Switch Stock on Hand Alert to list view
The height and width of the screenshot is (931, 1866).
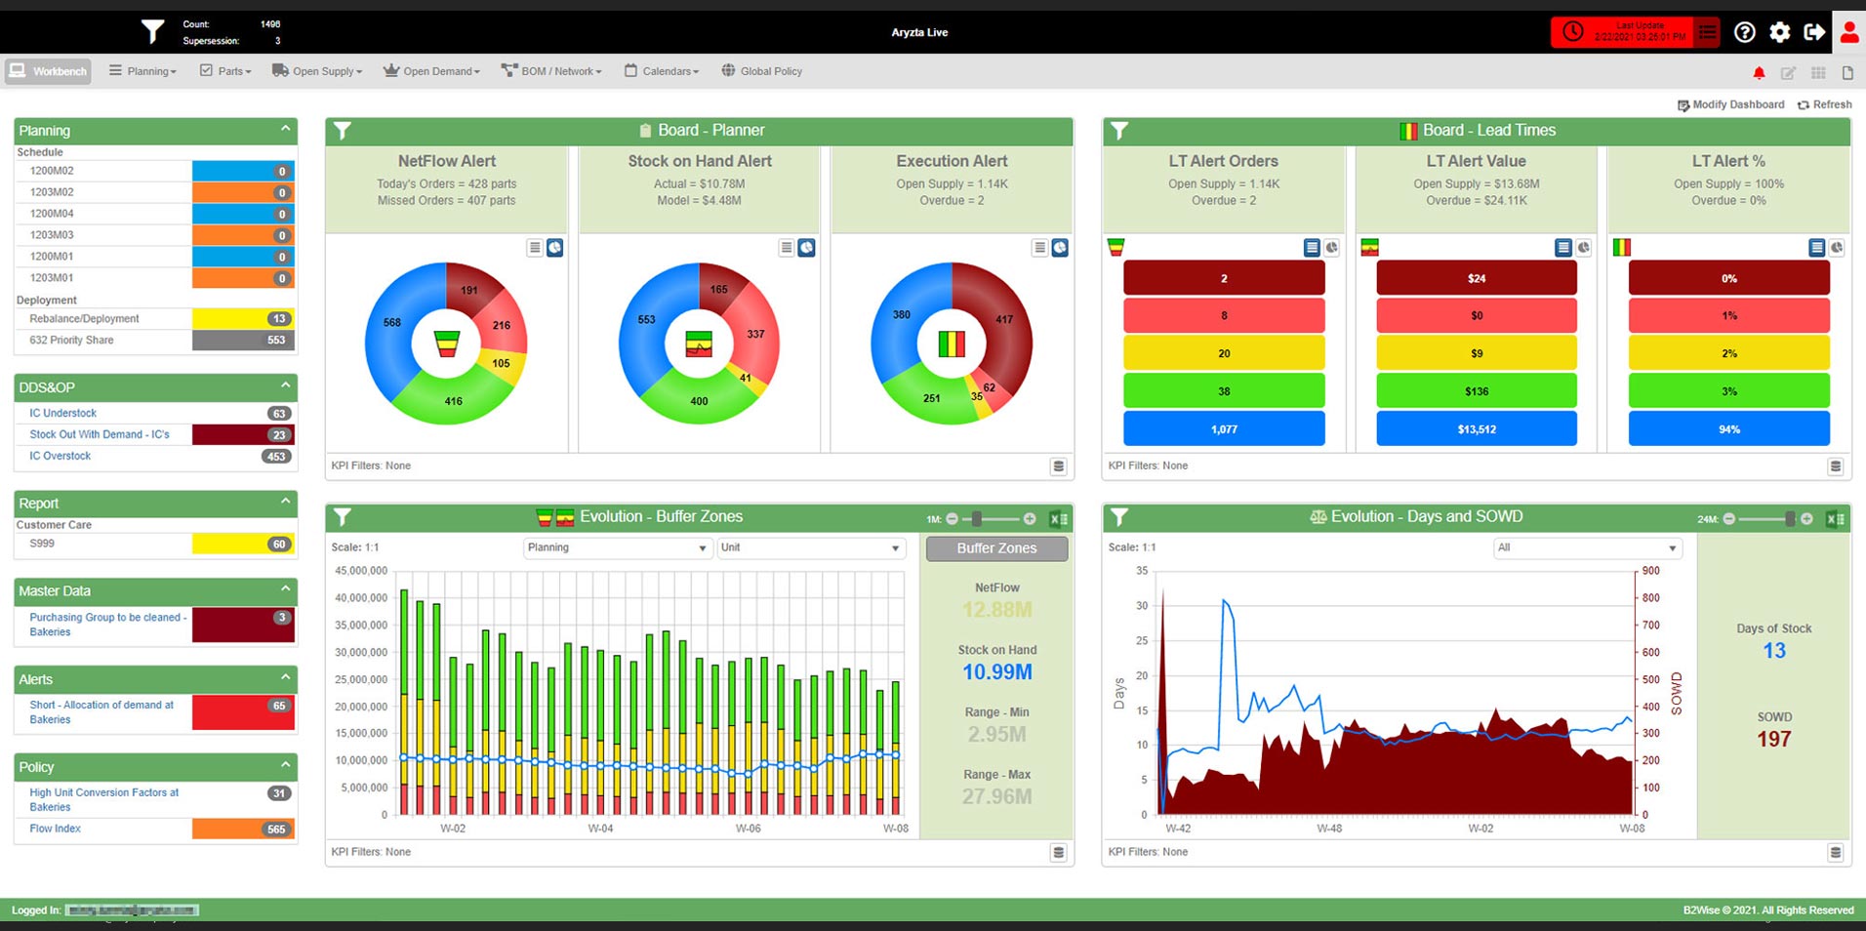pos(786,248)
